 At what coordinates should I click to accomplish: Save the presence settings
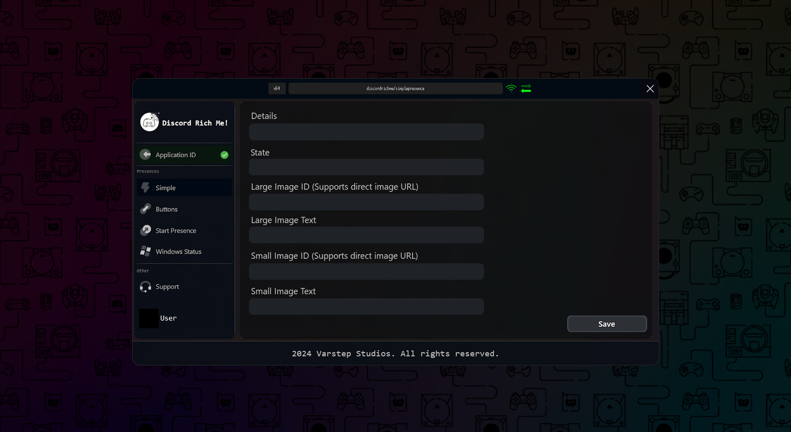606,324
